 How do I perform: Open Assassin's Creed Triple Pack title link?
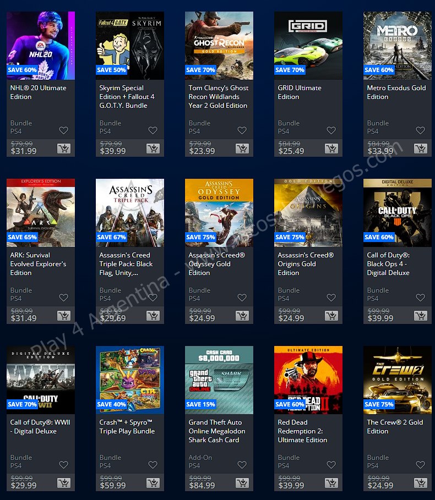click(x=124, y=263)
